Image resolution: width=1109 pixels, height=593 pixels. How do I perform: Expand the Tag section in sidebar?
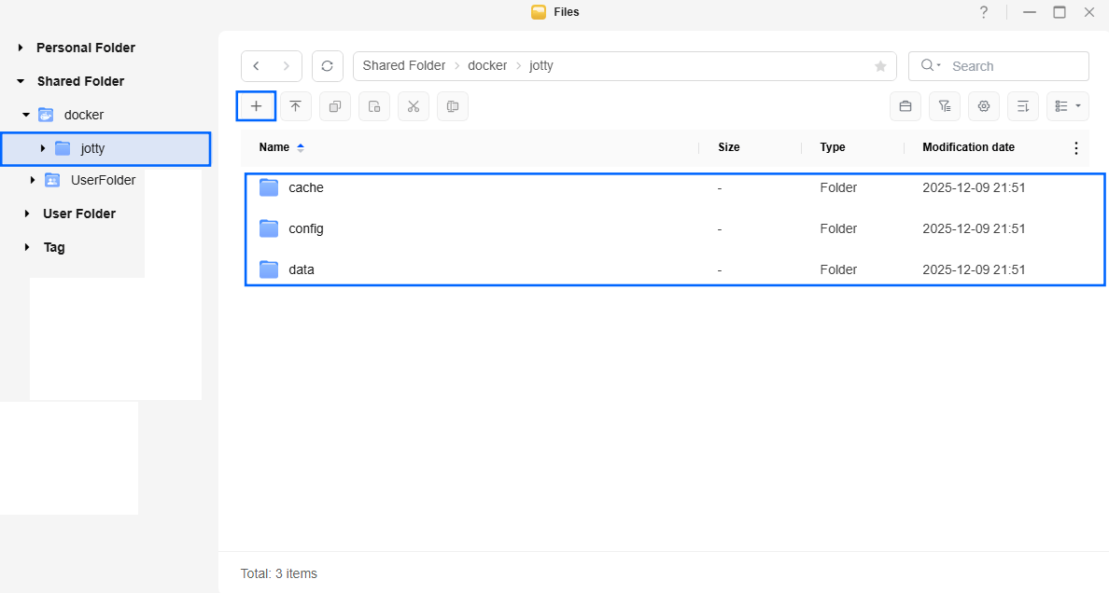click(26, 247)
